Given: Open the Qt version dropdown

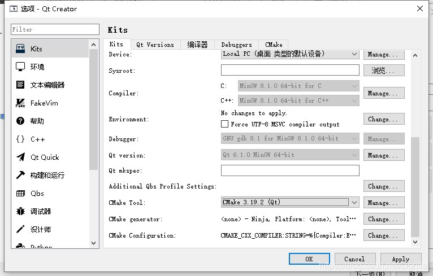Looking at the screenshot, I should click(290, 155).
